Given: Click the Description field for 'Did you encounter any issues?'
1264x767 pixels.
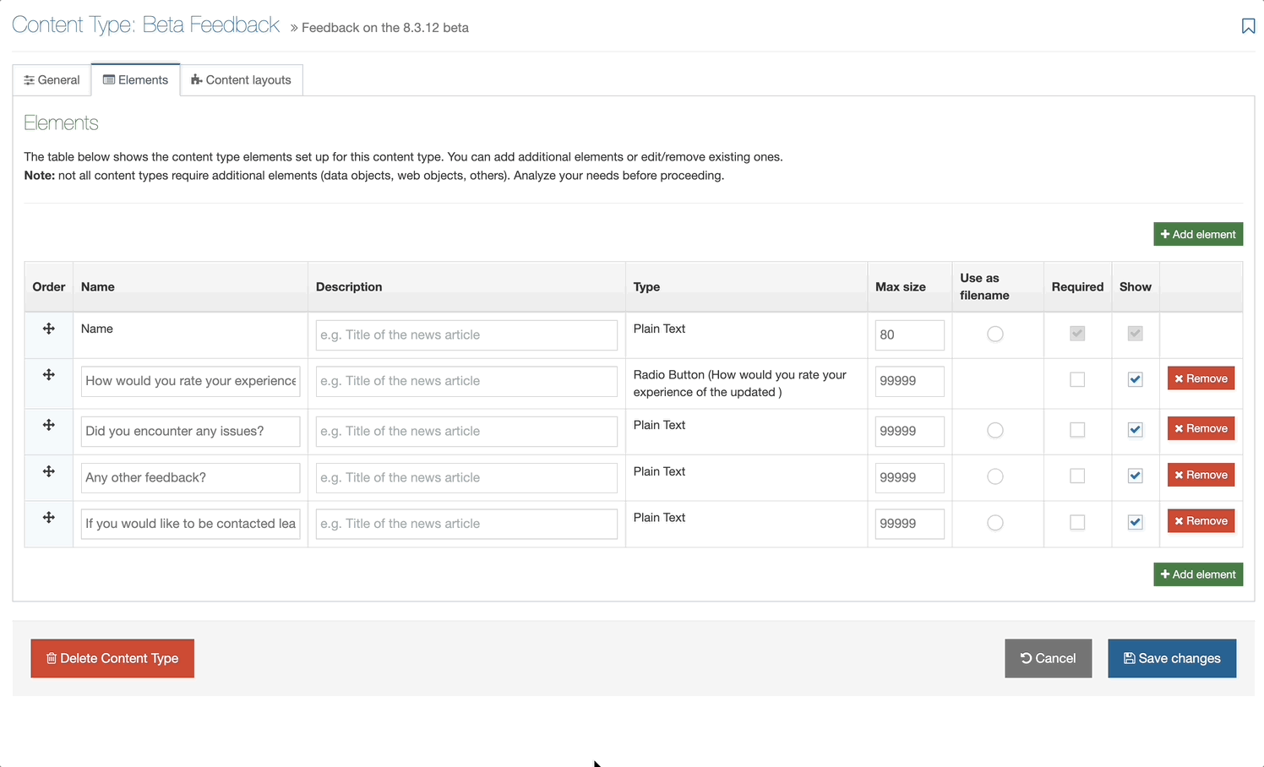Looking at the screenshot, I should point(466,432).
